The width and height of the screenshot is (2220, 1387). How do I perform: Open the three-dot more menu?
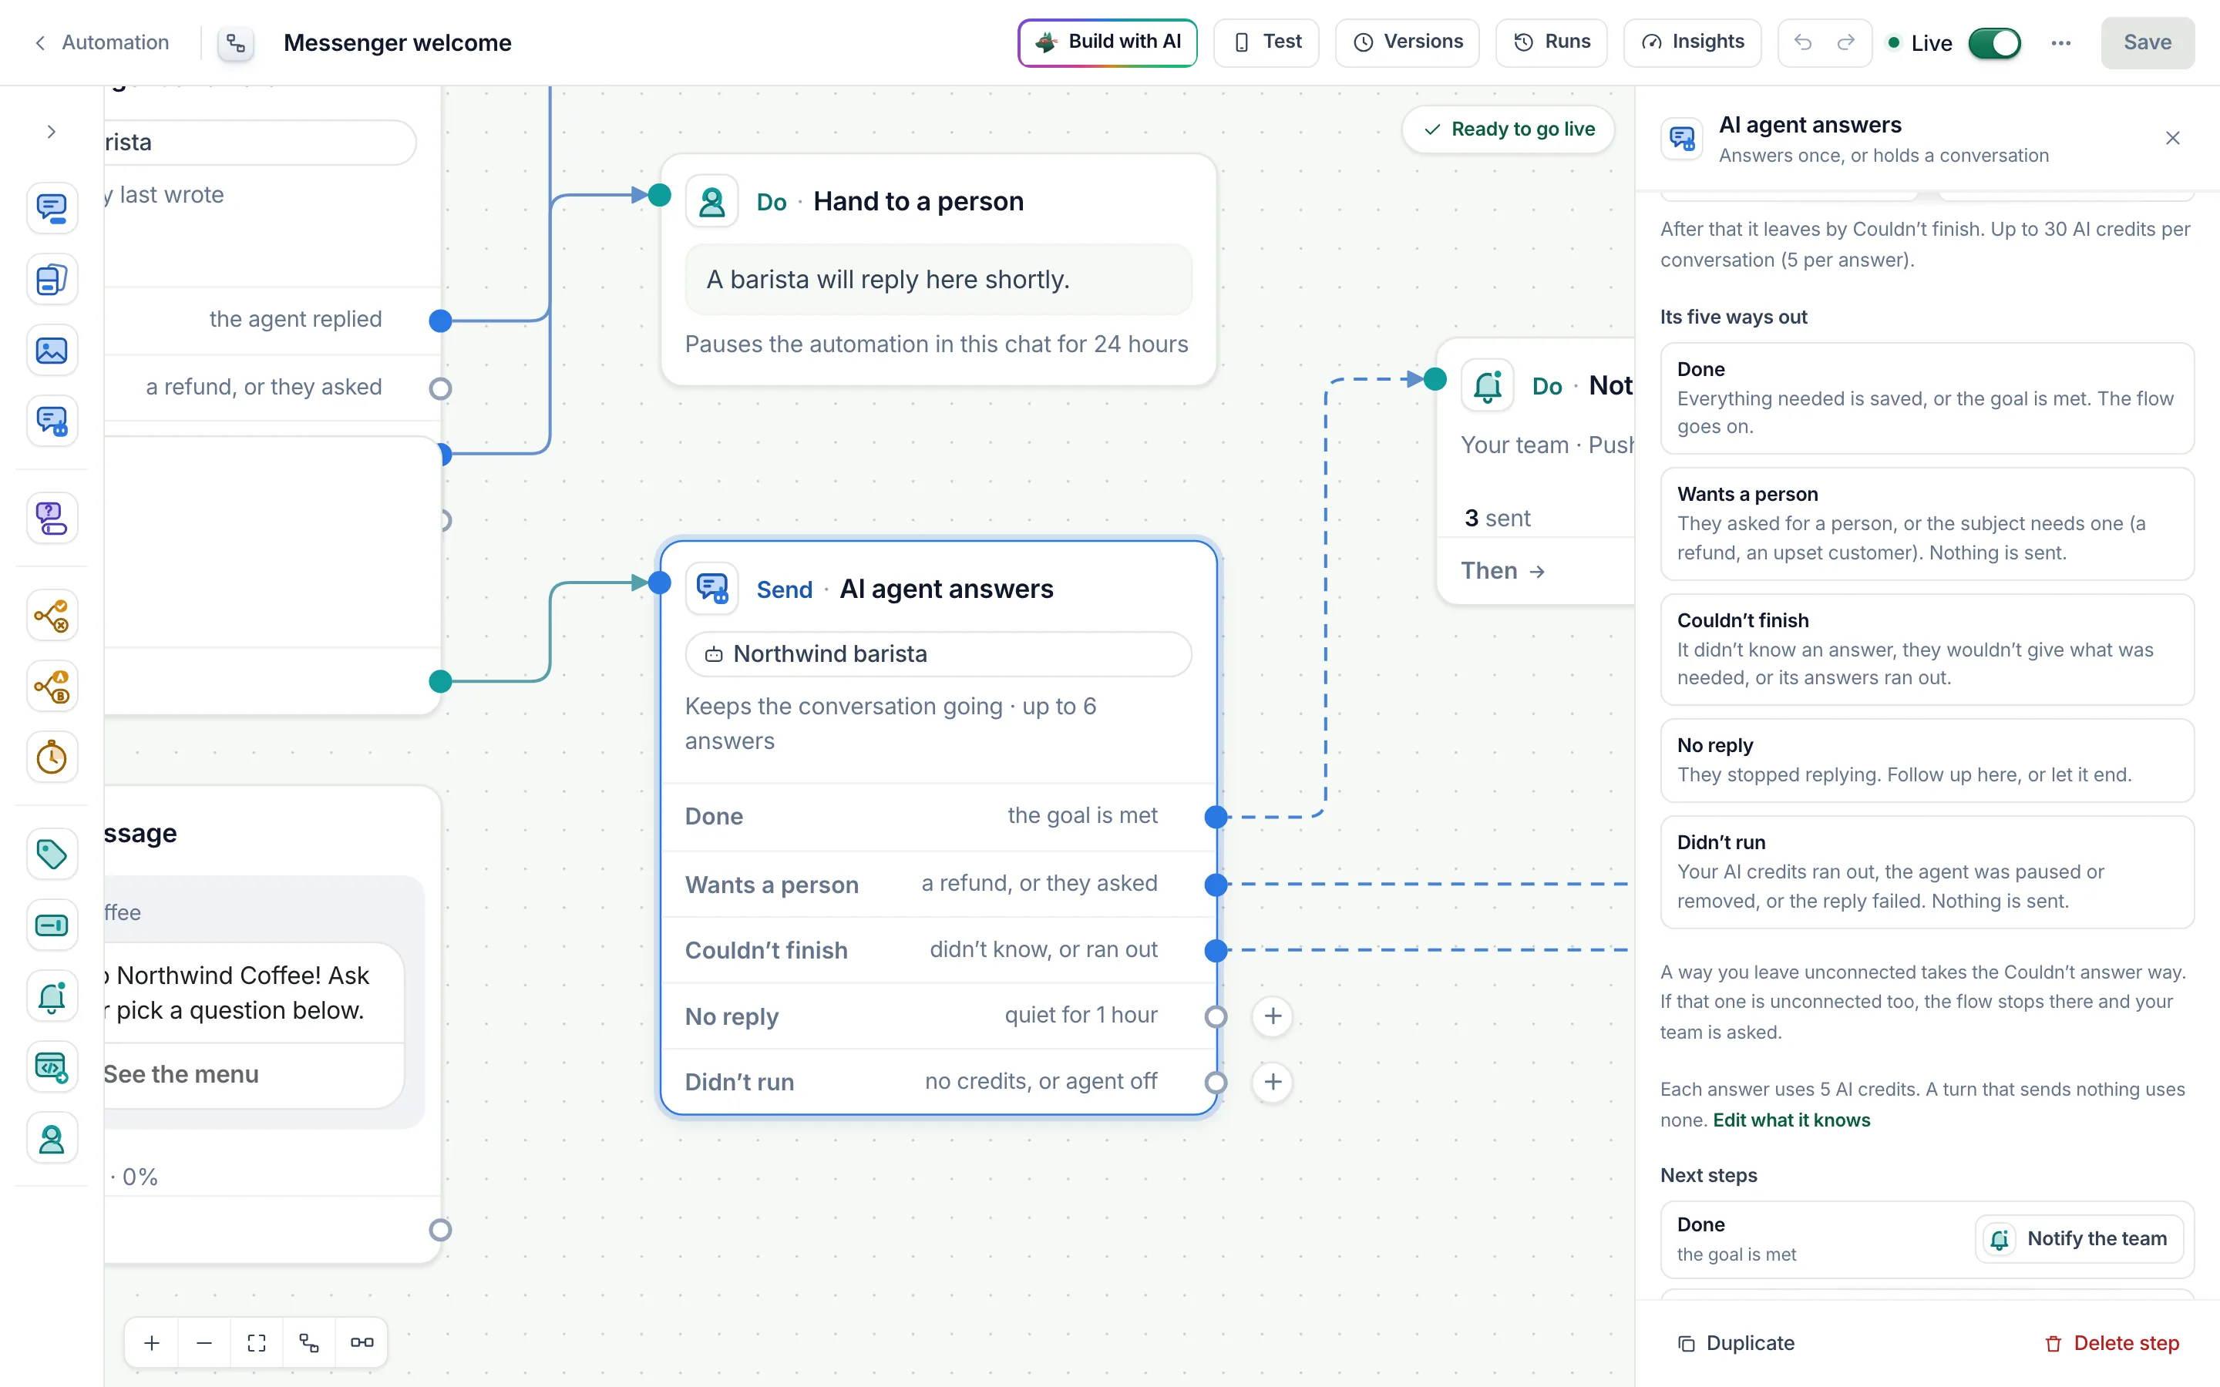click(x=2060, y=43)
